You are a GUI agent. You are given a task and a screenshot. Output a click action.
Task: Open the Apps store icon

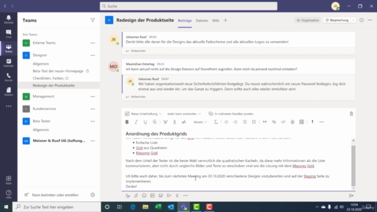tap(9, 180)
